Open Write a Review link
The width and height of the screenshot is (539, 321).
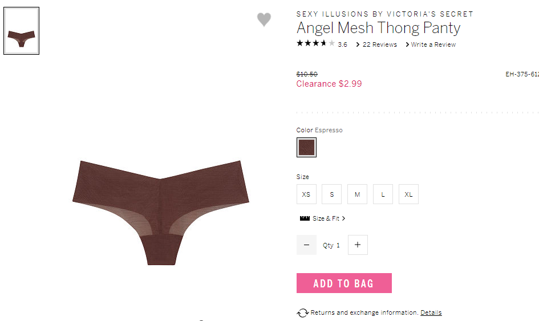tap(433, 44)
